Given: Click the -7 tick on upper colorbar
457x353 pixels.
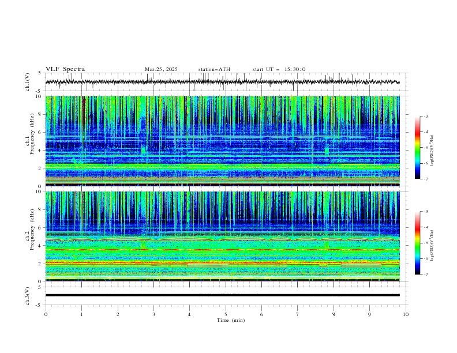Looking at the screenshot, I should (425, 179).
